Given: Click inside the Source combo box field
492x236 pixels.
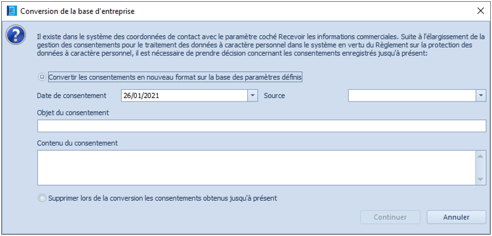Looking at the screenshot, I should pos(412,96).
